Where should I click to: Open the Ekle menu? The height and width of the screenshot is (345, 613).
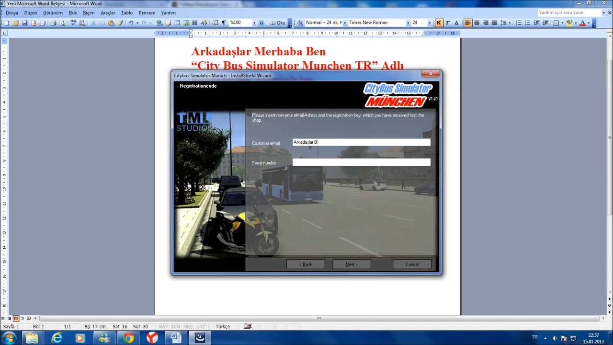click(x=73, y=13)
